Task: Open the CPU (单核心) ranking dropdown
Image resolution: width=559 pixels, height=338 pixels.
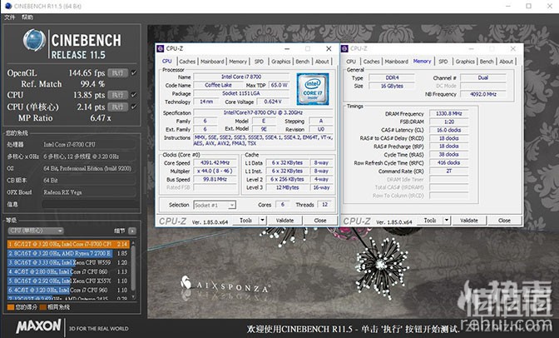Action: pos(36,231)
